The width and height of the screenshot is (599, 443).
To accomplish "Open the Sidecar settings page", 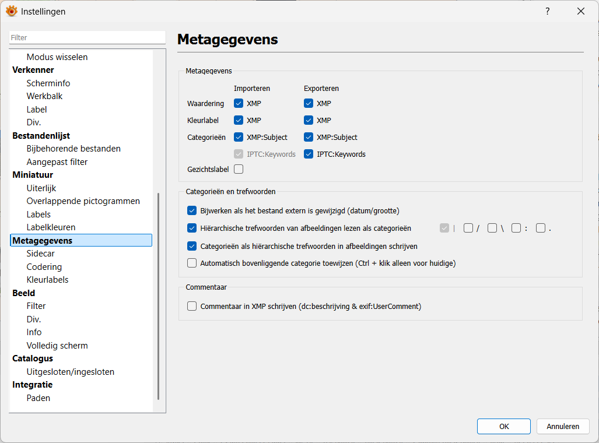I will pos(40,254).
